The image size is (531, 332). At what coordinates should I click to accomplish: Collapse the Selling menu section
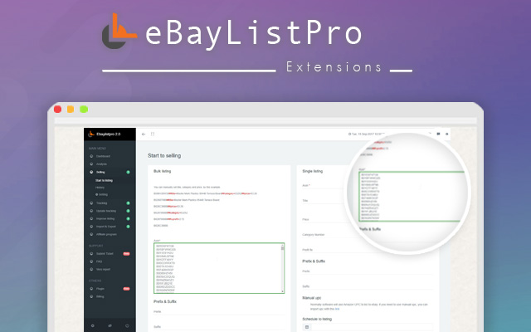pos(110,172)
